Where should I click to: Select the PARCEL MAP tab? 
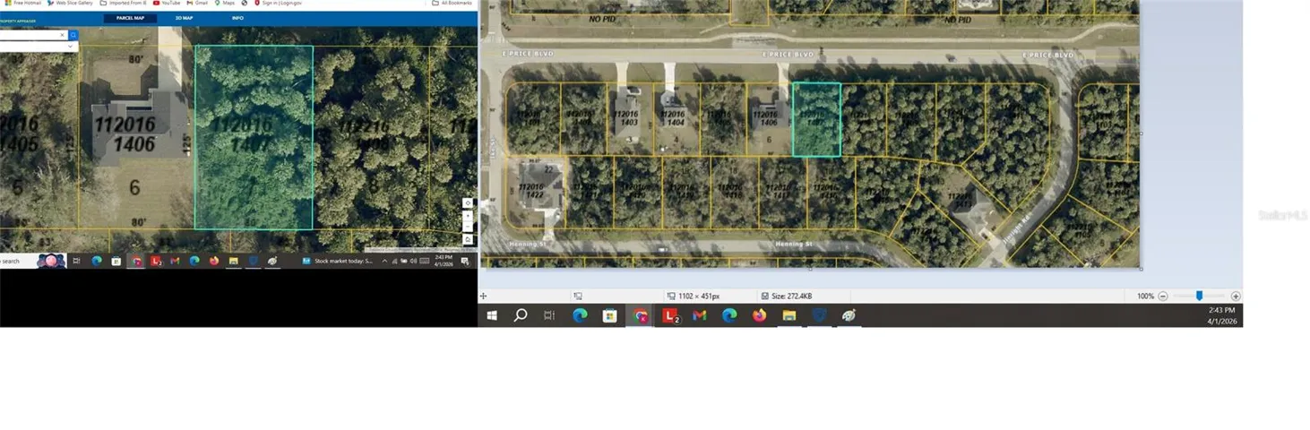point(130,18)
